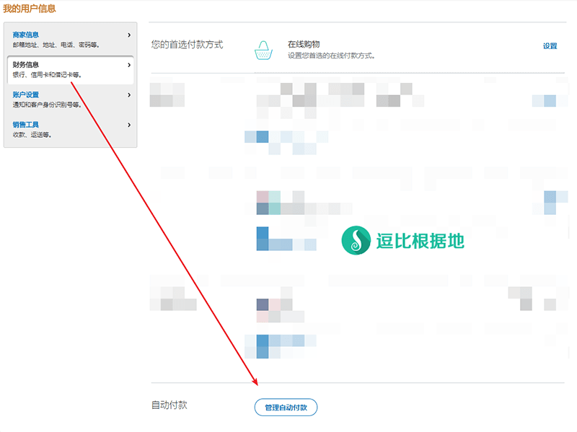Click the green swirl watermark logo
Viewport: 577px width, 432px height.
pos(355,240)
